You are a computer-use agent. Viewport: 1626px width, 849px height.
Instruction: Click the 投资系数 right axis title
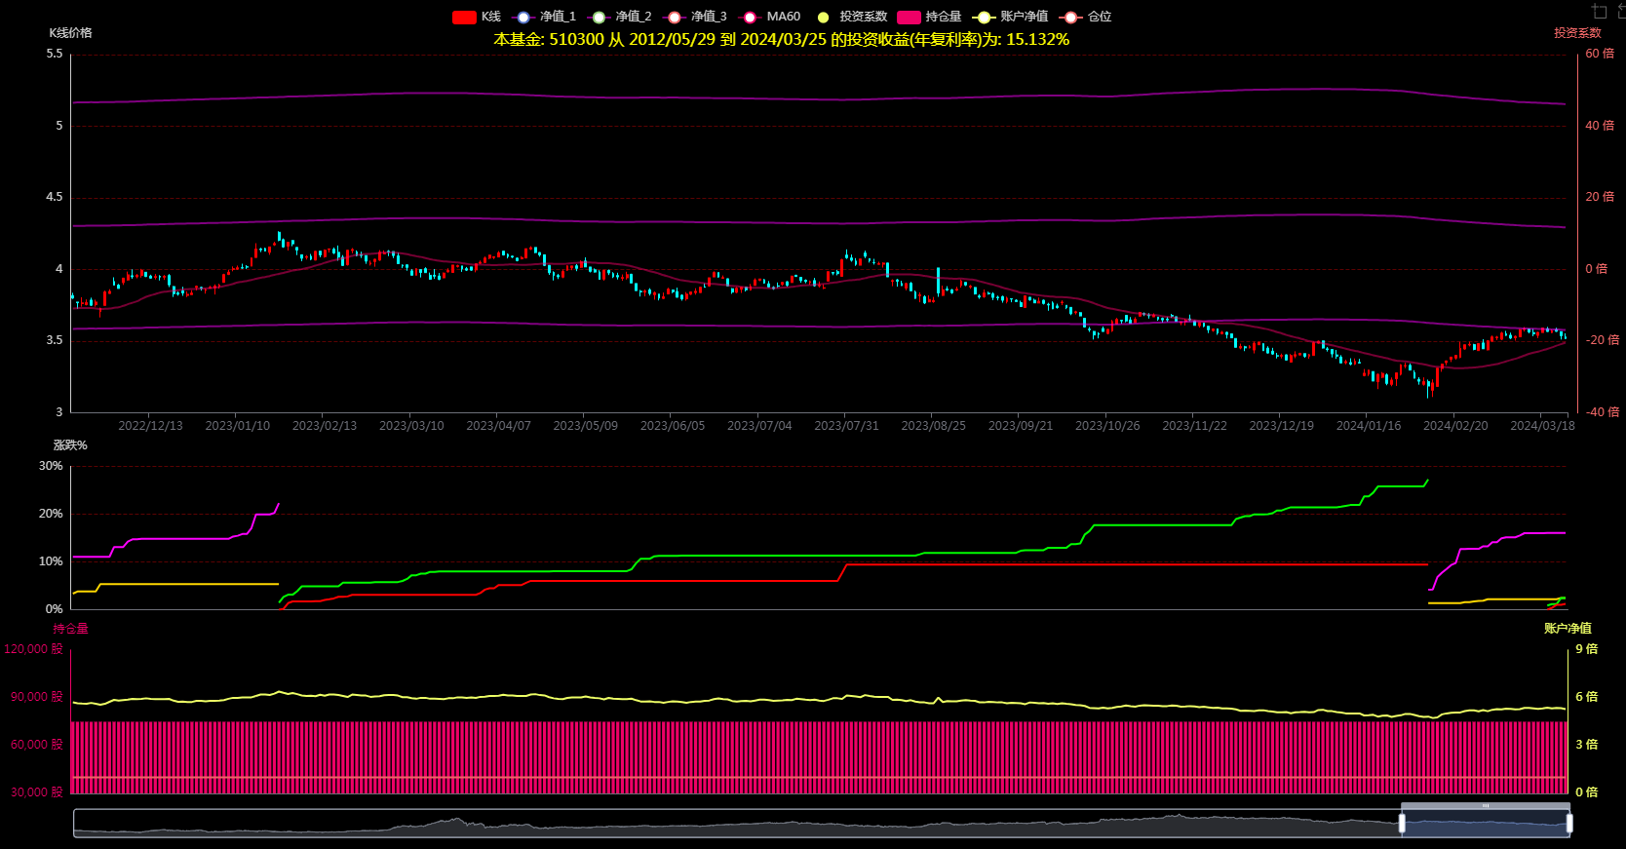1577,33
